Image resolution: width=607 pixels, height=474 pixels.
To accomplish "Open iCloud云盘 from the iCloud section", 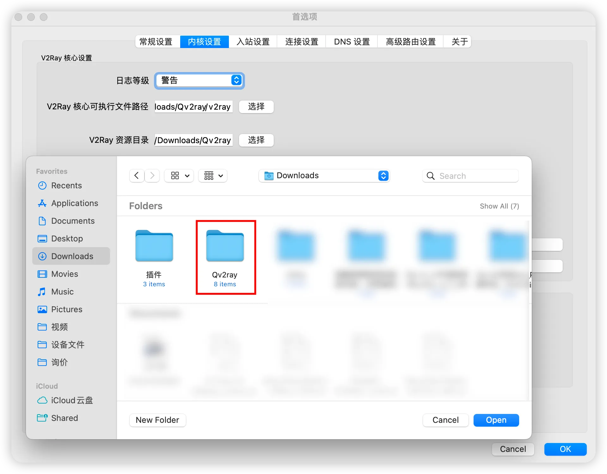I will click(x=72, y=400).
